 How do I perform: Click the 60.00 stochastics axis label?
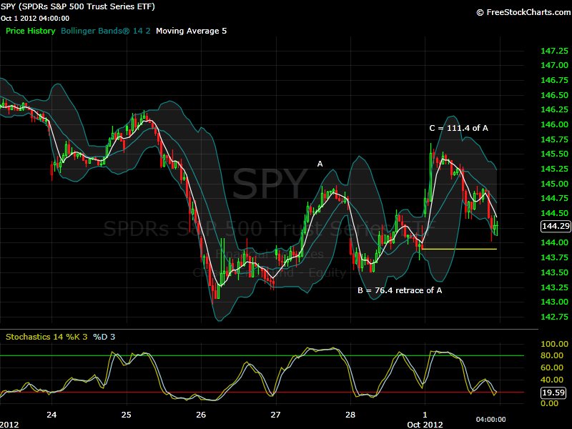click(x=552, y=368)
